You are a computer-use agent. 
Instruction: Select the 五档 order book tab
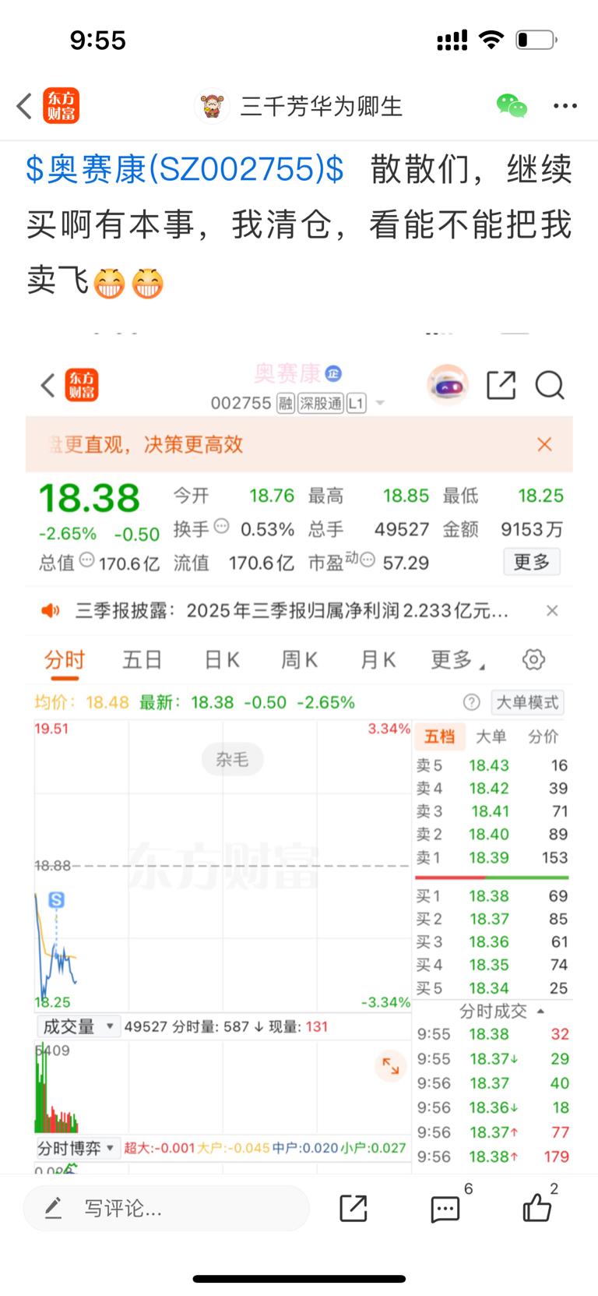coord(440,736)
